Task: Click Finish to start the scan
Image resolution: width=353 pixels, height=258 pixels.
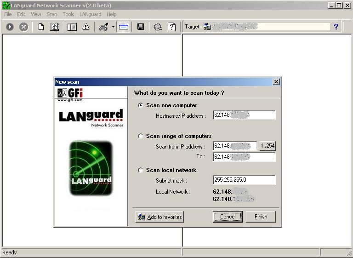Action: (261, 217)
